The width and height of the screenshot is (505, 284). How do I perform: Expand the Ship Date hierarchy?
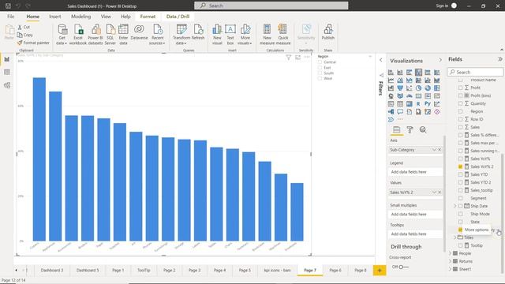[x=455, y=206]
